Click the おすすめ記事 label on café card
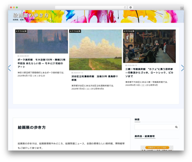The width and height of the screenshot is (192, 162). [129, 31]
